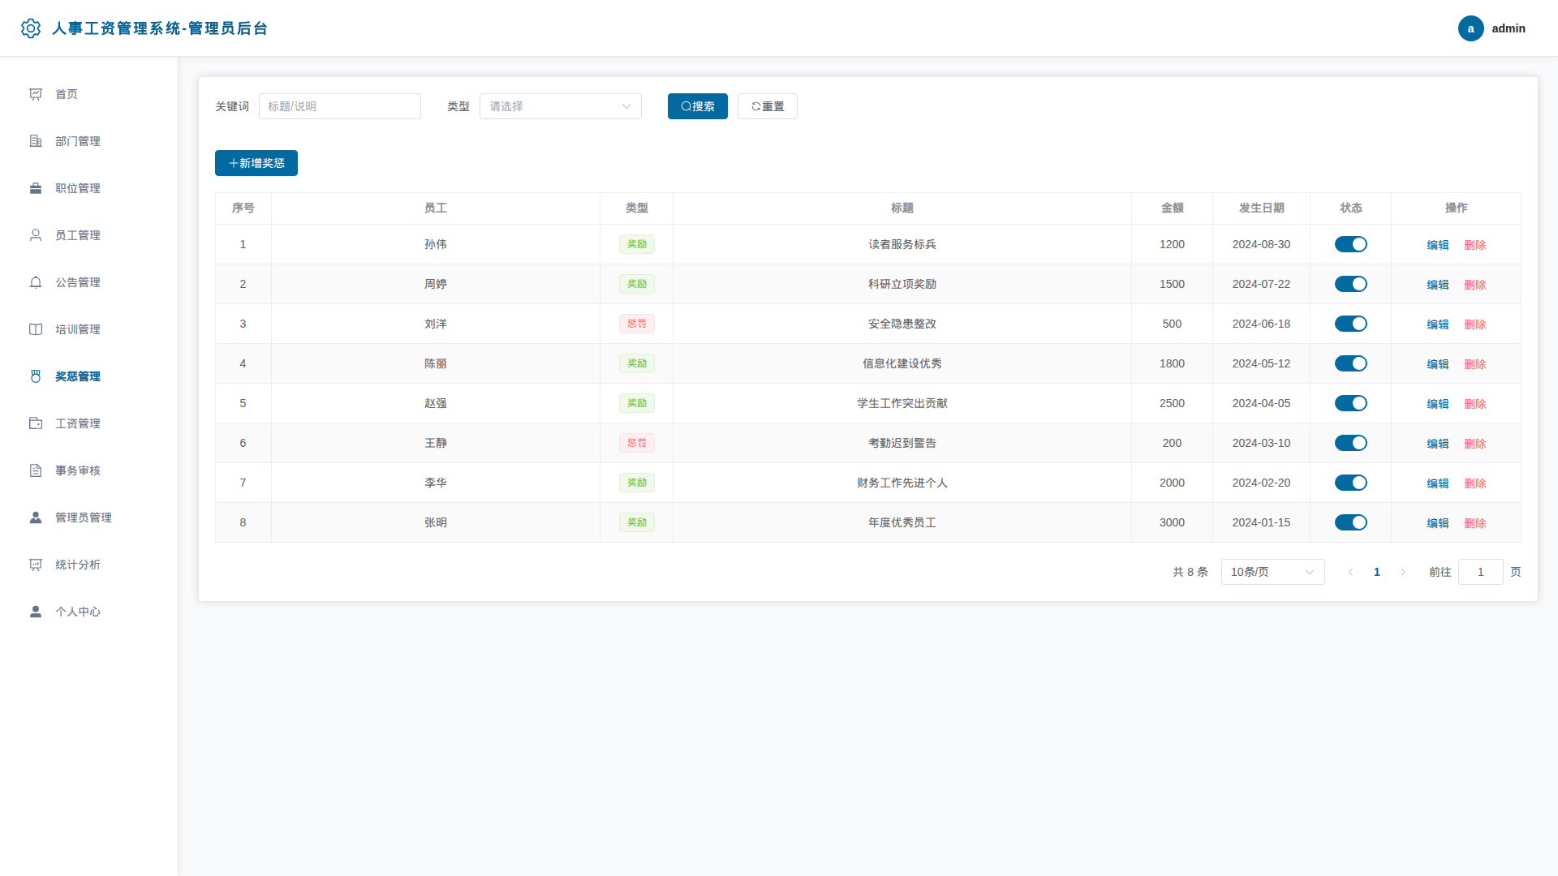Image resolution: width=1558 pixels, height=876 pixels.
Task: Open the 10条/页 page size dropdown
Action: coord(1272,572)
